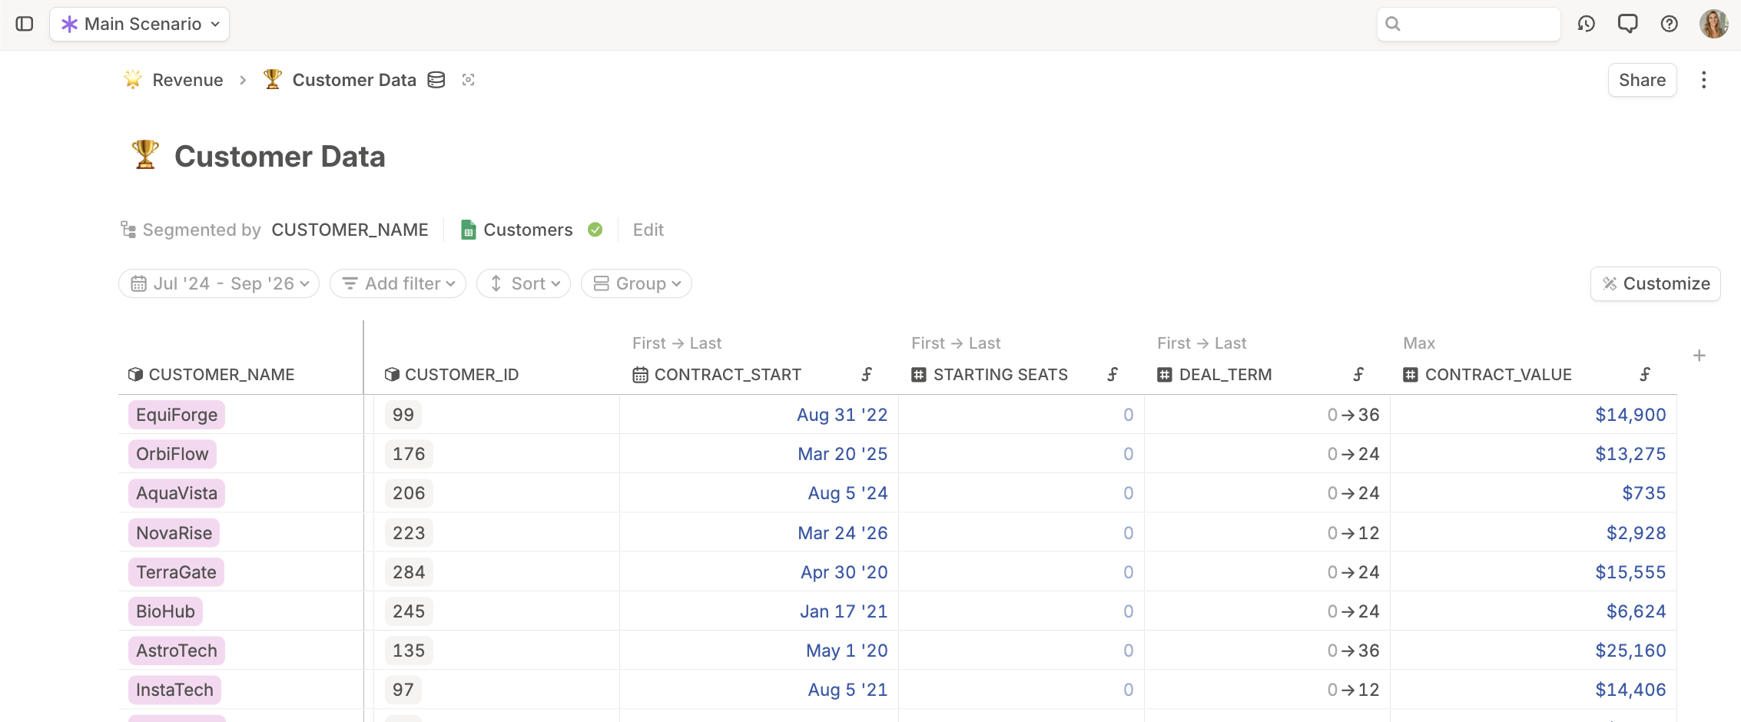Select the TerraGate customer tag

(x=176, y=572)
